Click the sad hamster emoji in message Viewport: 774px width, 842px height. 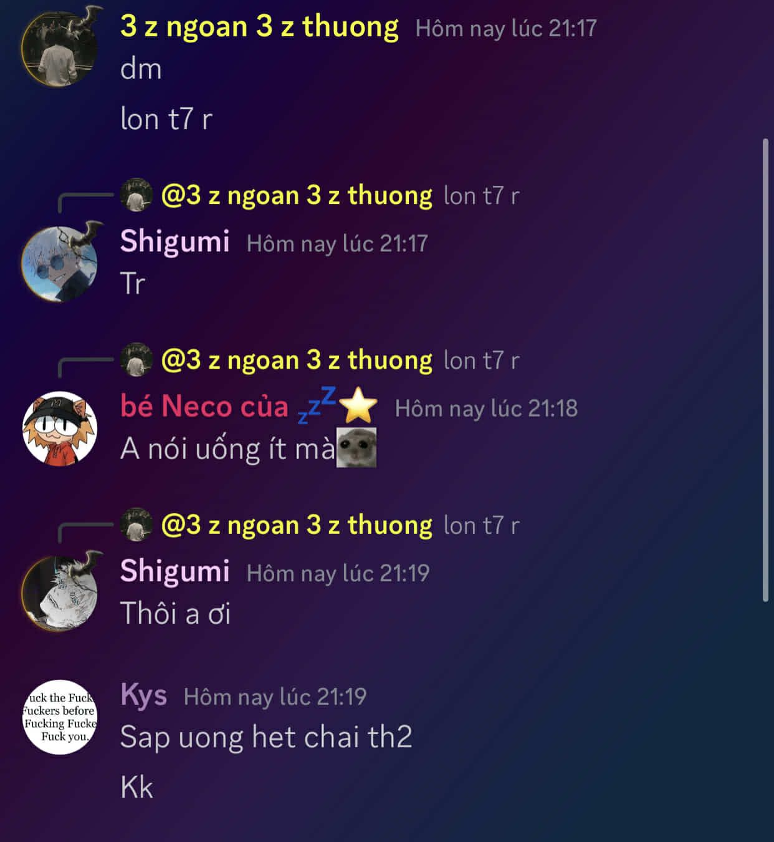(x=356, y=447)
